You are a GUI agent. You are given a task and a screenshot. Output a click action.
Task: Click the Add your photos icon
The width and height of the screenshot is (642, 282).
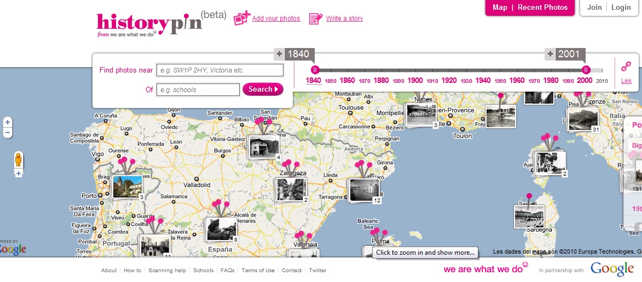click(241, 18)
